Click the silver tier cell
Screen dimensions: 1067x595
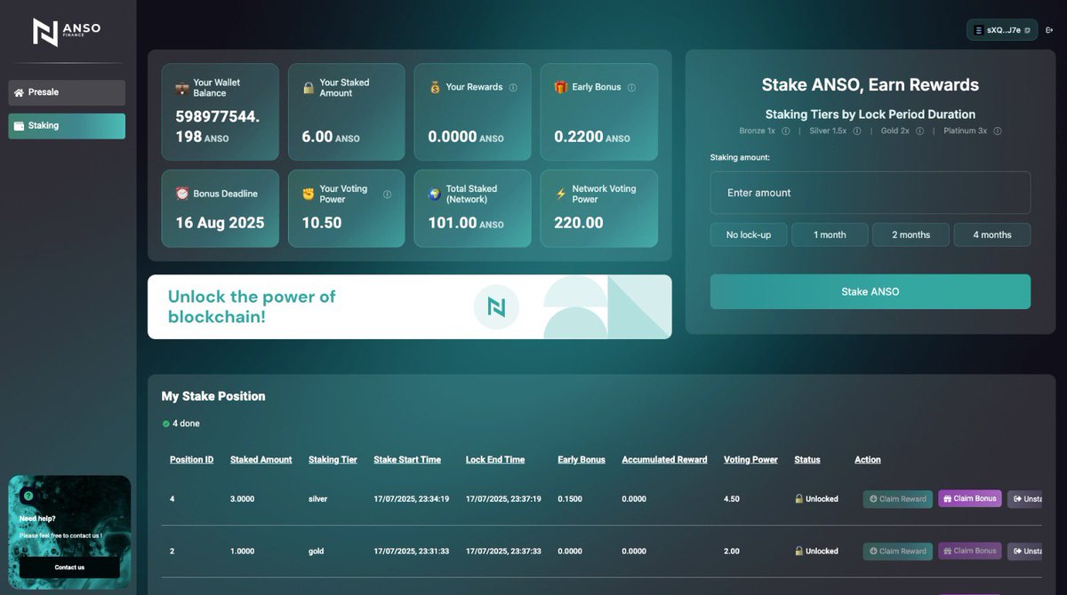318,499
